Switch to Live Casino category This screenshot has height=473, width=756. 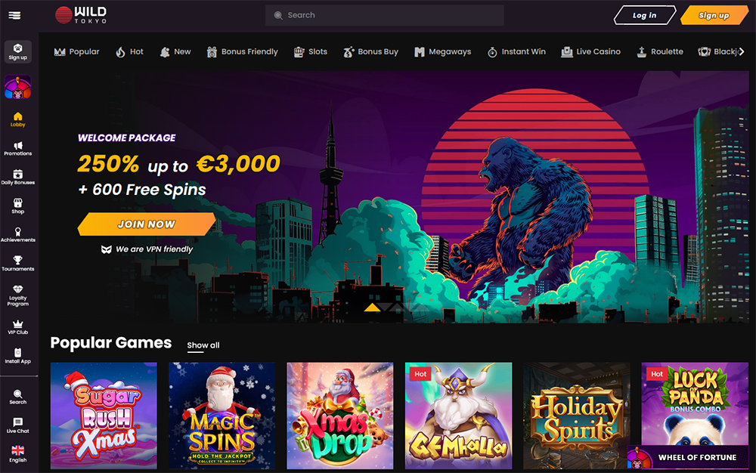(x=590, y=51)
